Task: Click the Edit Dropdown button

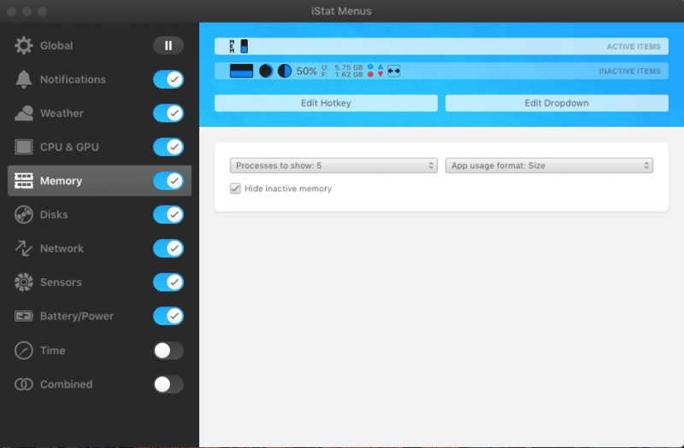Action: point(557,103)
